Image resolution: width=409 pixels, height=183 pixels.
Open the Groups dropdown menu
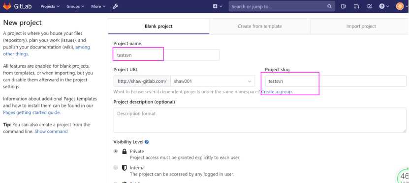click(75, 6)
